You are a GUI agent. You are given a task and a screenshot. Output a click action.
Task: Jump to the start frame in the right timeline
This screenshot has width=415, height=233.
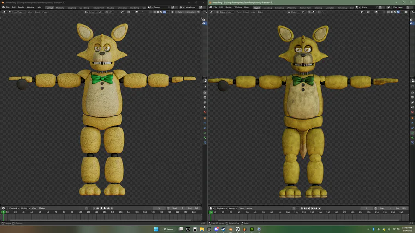click(x=302, y=208)
